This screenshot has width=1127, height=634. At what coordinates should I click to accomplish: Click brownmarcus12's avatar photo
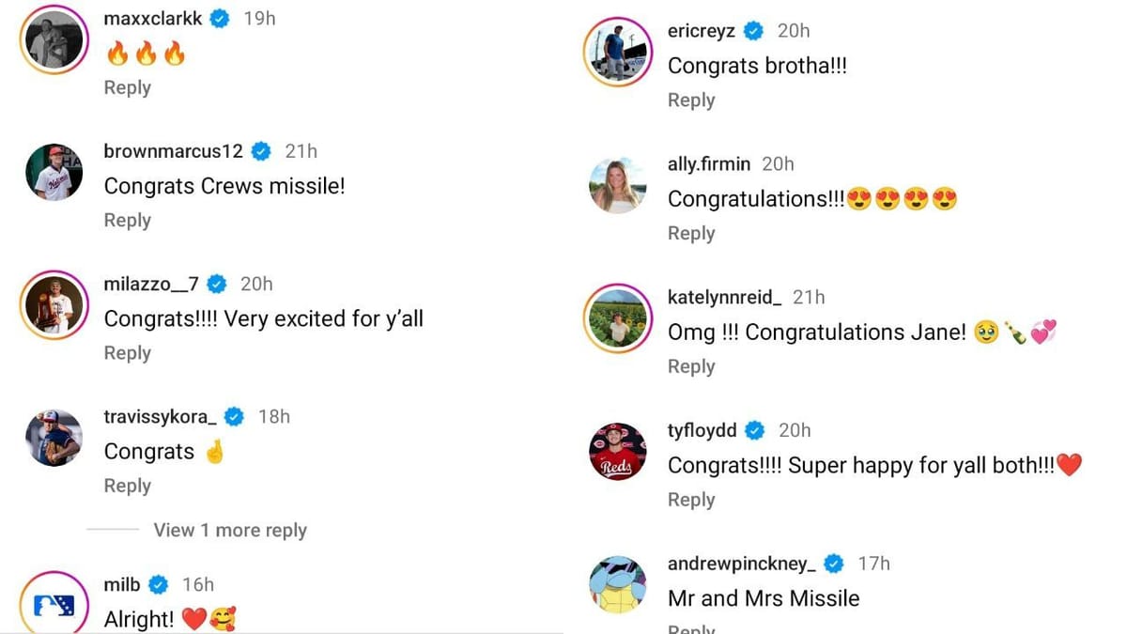[x=54, y=174]
